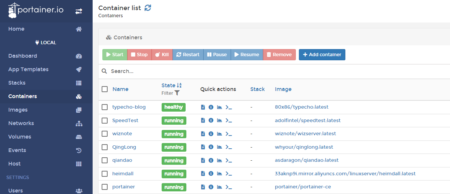Open stats chart icon for heimdall
450x194 pixels.
pos(219,174)
